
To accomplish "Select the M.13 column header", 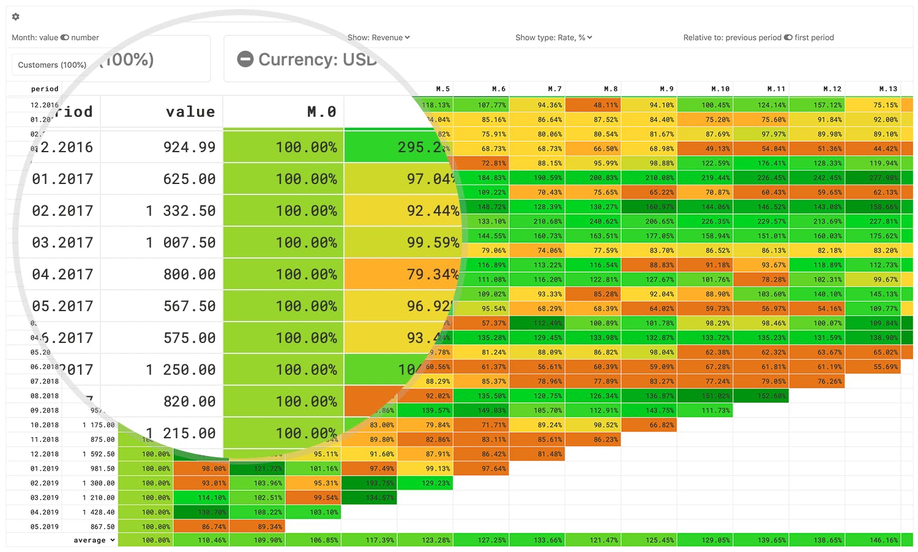I will pyautogui.click(x=888, y=89).
